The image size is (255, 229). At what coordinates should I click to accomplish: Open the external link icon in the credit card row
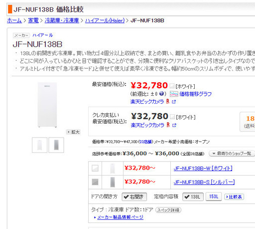click(x=174, y=125)
